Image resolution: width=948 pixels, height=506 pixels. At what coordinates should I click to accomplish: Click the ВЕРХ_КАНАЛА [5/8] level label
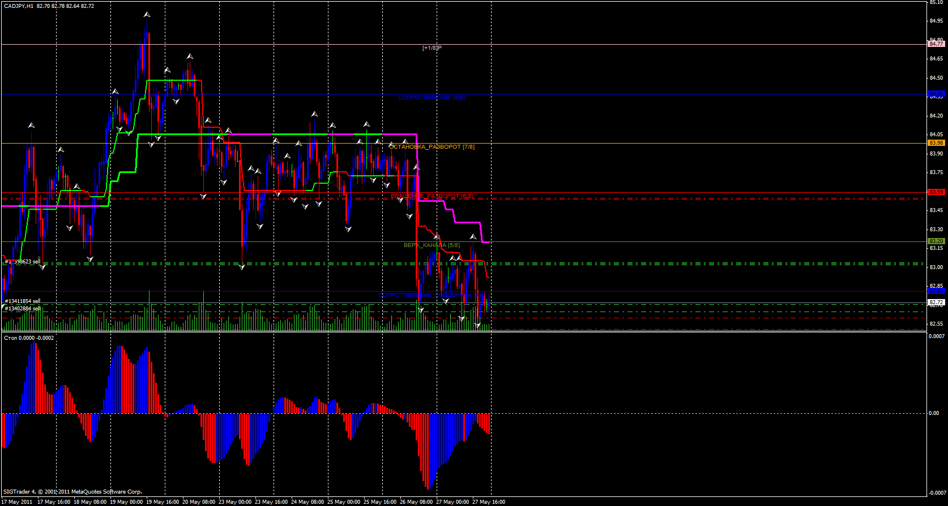pos(432,245)
